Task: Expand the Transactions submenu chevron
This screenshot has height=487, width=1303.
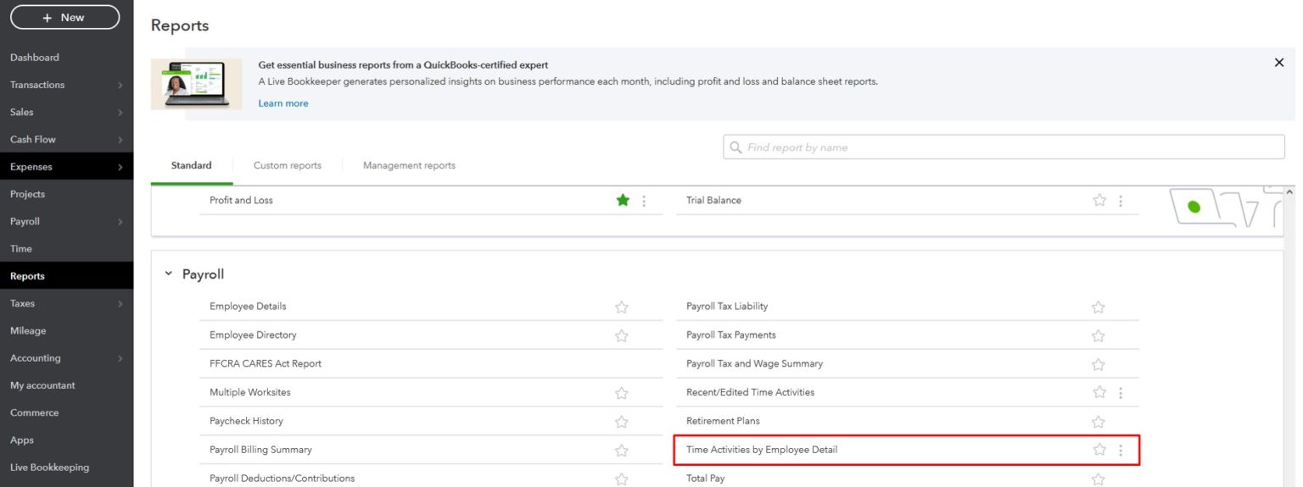Action: 120,86
